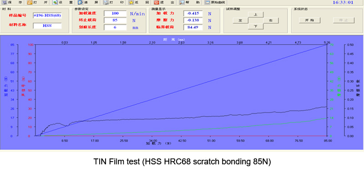Viewport: 364px width, 173px height.
Task: Move the sample right with the 右 button
Action: coord(271,20)
